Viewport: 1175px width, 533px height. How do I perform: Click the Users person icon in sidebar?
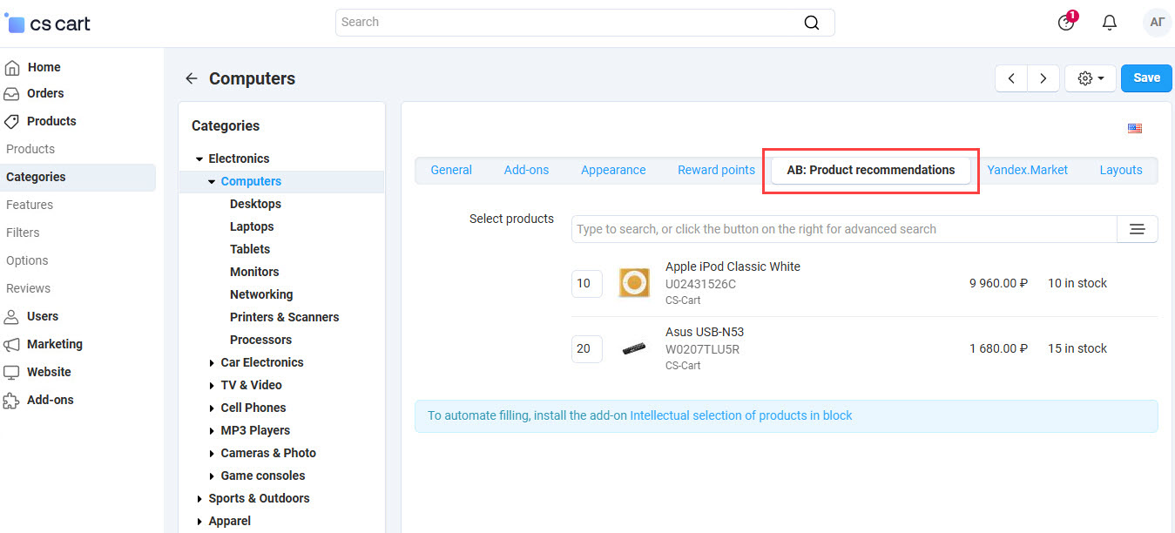[x=12, y=316]
